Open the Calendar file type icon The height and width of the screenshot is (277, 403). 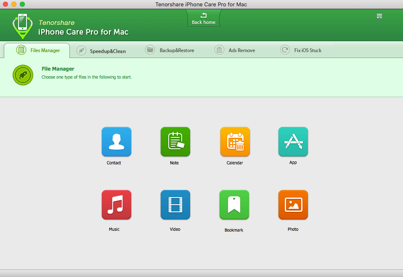point(235,142)
